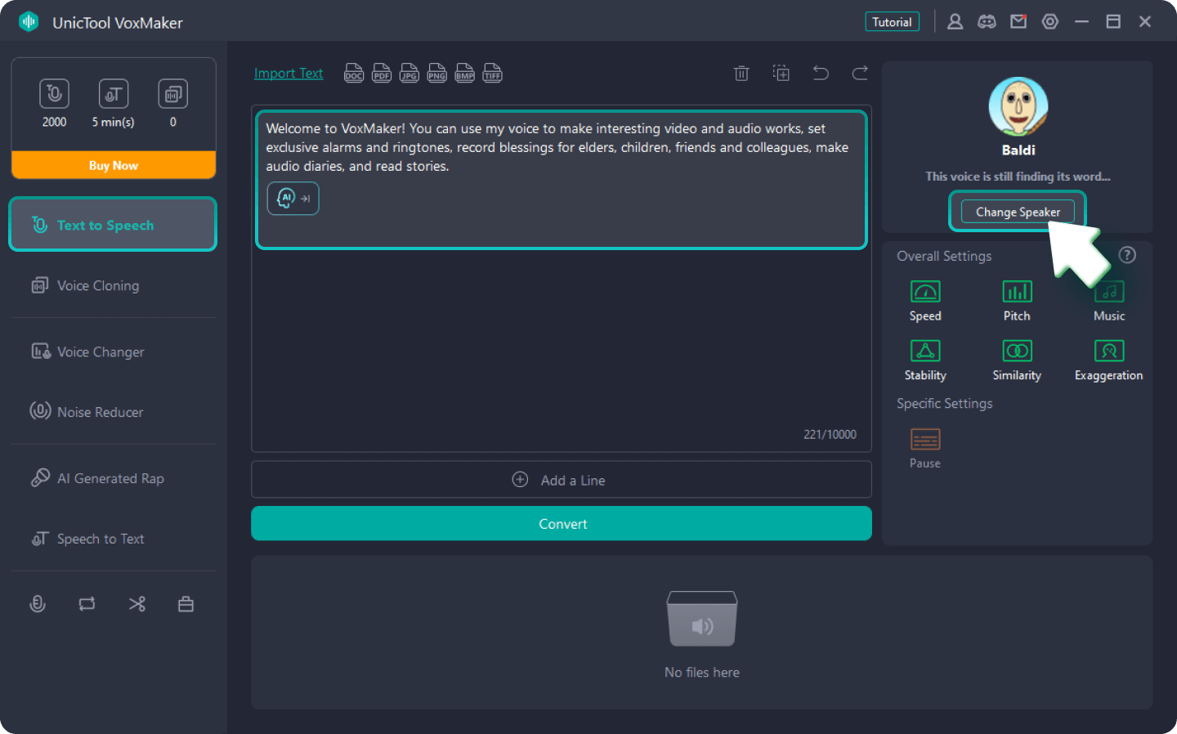Open Overall Settings help question mark

[x=1127, y=255]
